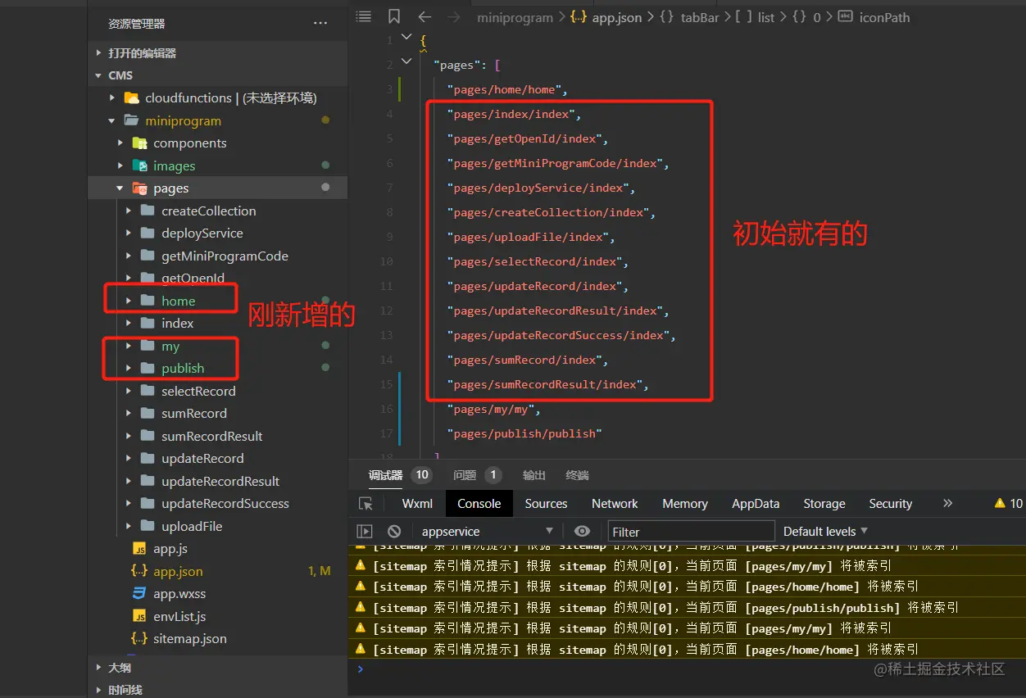The width and height of the screenshot is (1026, 698).
Task: Click the app.json breadcrumb segment
Action: [616, 17]
